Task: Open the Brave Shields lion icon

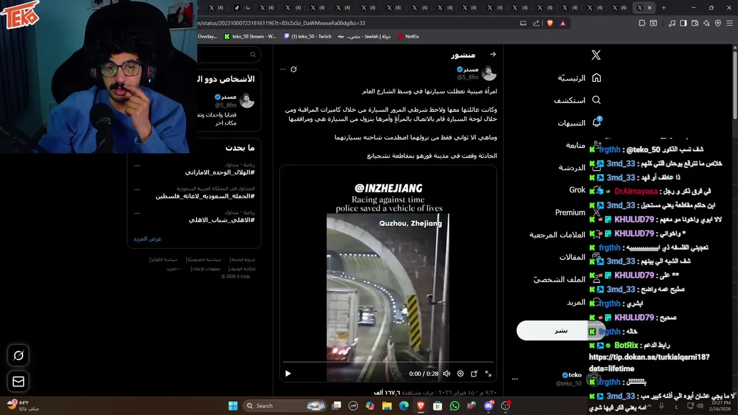Action: pos(549,23)
